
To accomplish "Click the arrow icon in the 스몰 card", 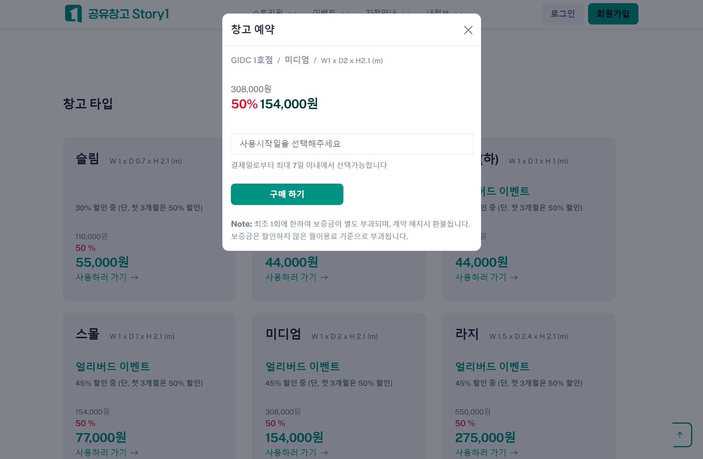I will [135, 453].
